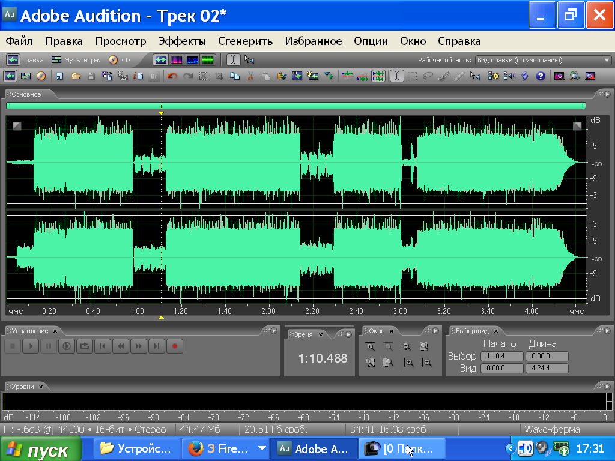Viewport: 615px width, 461px height.
Task: Copy the selection with the Copy icon
Action: coord(235,76)
